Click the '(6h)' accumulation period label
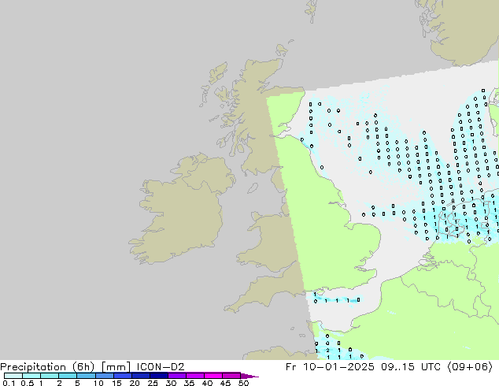499x386 pixels. [83, 367]
